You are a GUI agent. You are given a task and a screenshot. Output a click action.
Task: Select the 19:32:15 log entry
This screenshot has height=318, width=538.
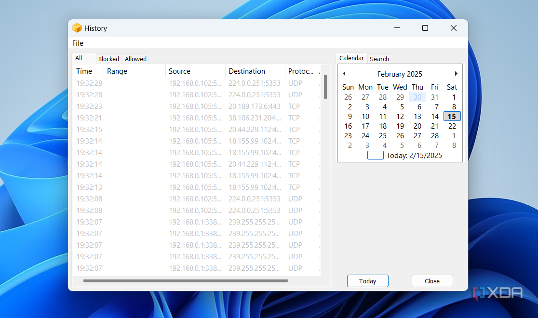click(x=197, y=130)
